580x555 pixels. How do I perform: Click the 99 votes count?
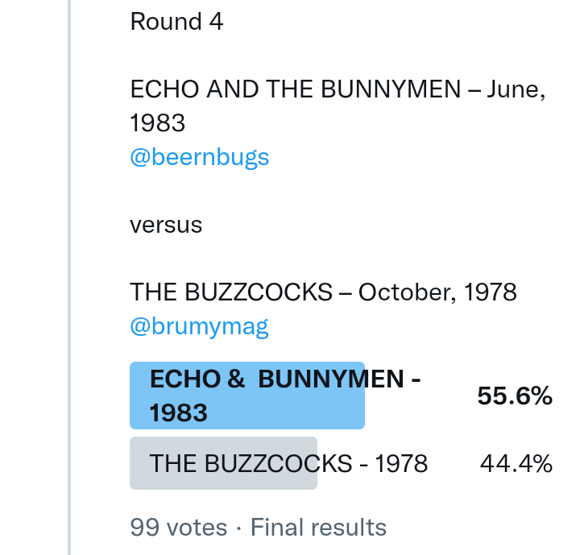178,528
